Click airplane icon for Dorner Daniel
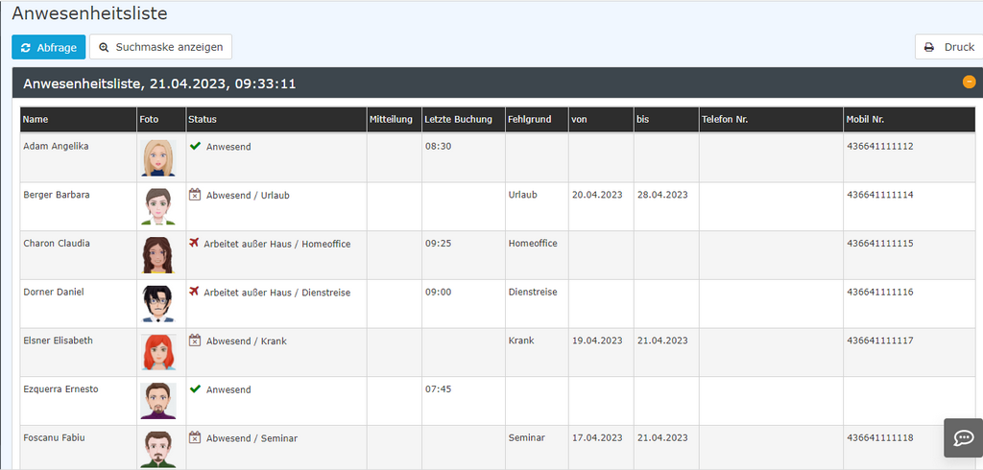Viewport: 983px width, 470px height. [194, 292]
